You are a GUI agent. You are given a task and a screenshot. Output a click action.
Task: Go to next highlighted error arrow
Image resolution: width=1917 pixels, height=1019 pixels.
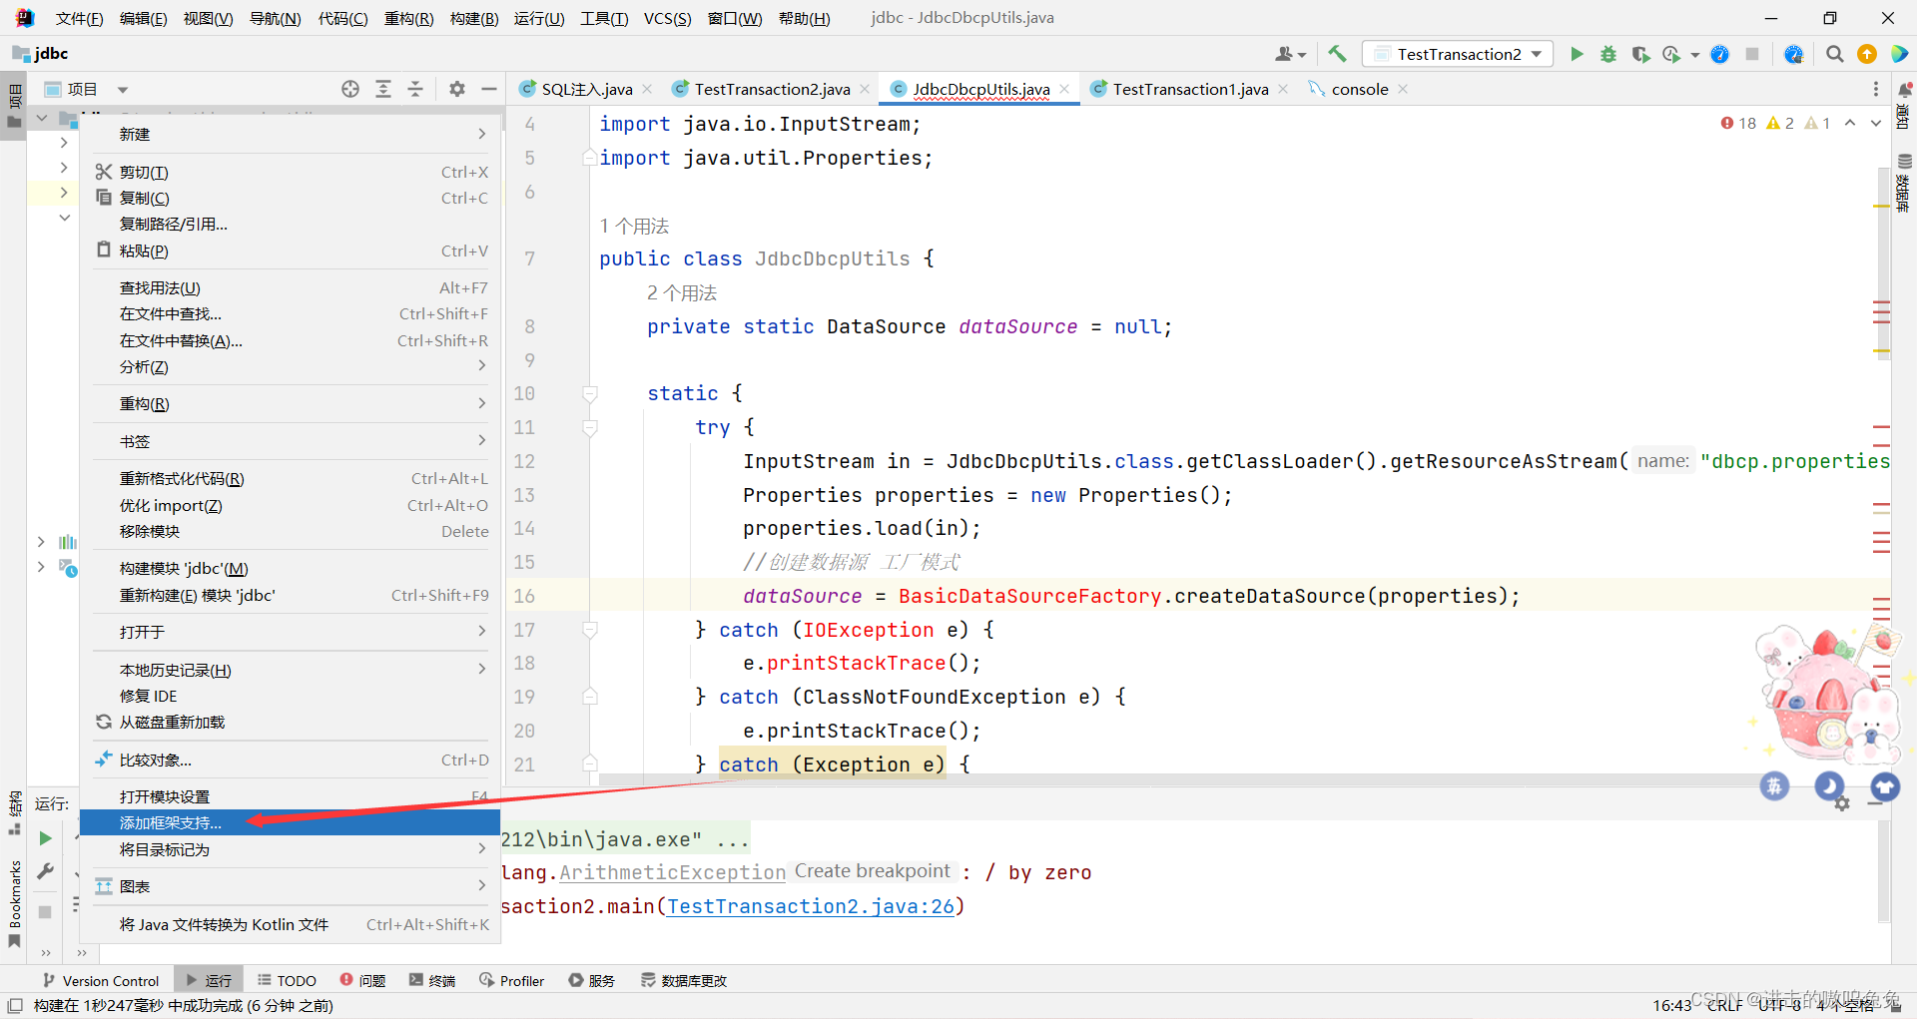coord(1876,123)
